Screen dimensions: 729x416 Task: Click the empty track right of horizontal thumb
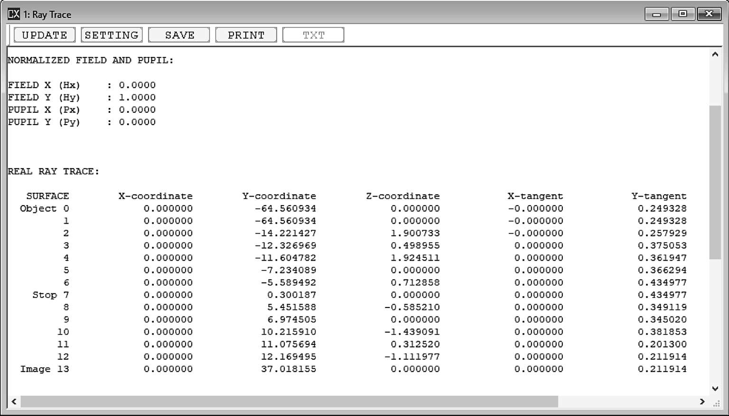626,402
